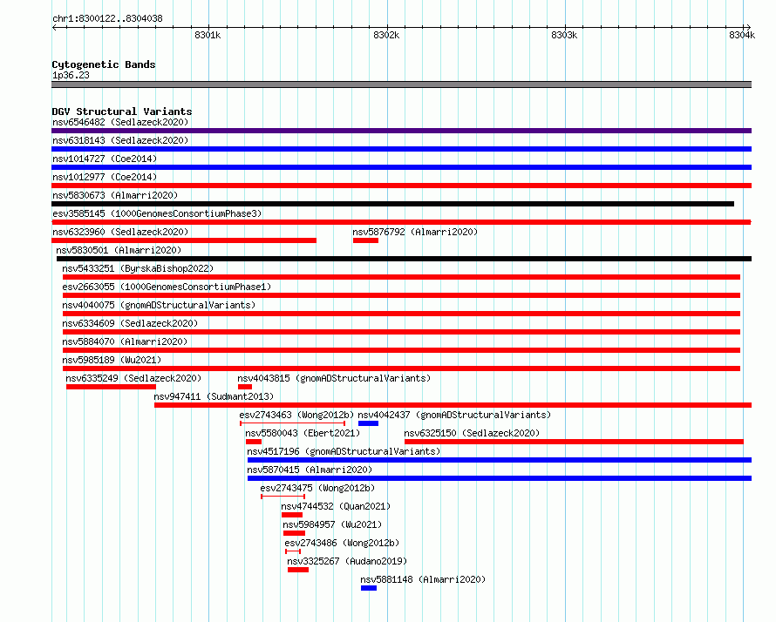
Task: Select the nsv4040075 (gnomADStructuralVariants) label
Action: tap(159, 305)
